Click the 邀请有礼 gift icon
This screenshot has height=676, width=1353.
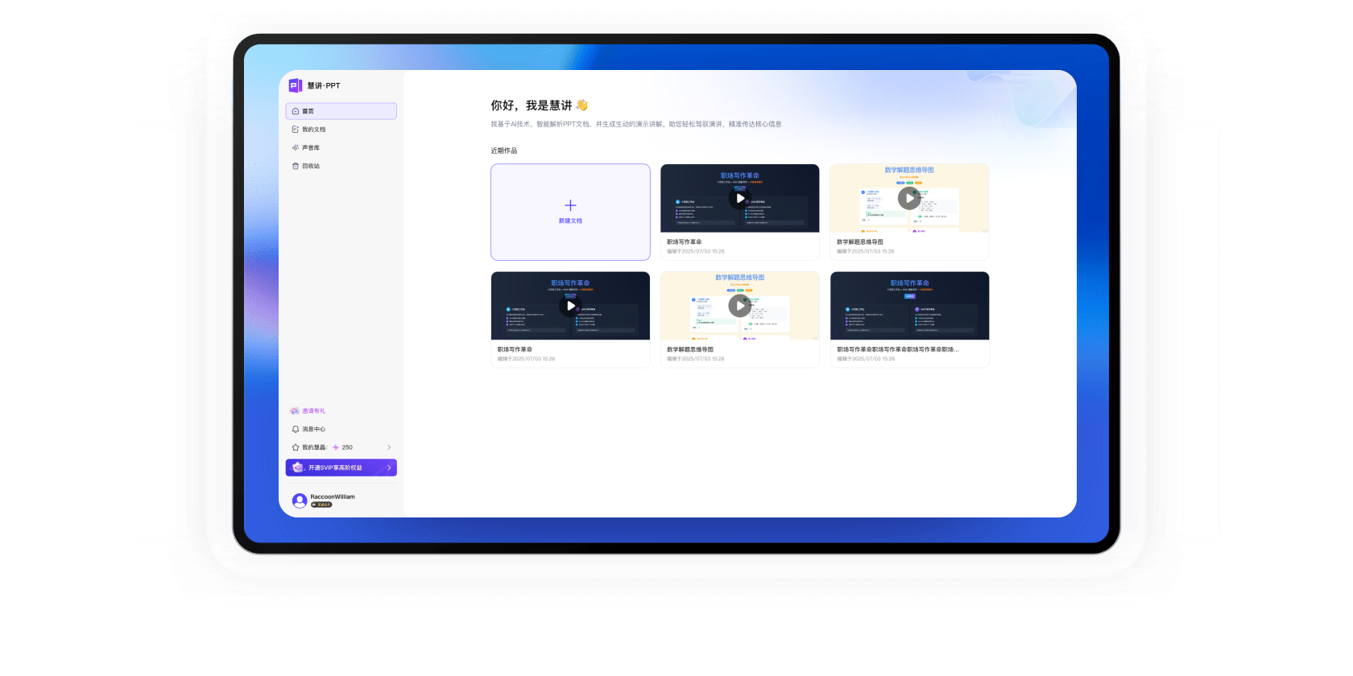(x=296, y=411)
